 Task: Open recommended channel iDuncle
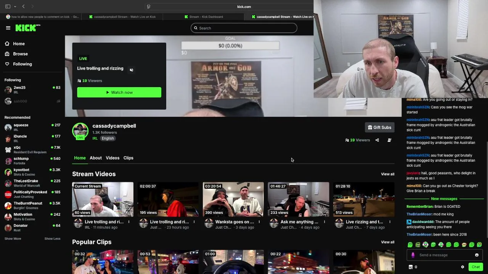click(x=32, y=139)
